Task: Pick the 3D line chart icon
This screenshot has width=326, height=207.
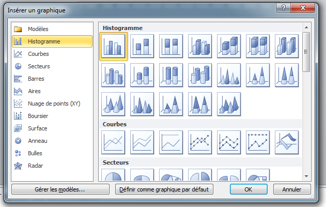Action: [287, 142]
